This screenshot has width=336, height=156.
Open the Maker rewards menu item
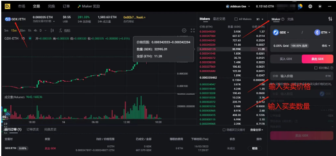click(89, 6)
